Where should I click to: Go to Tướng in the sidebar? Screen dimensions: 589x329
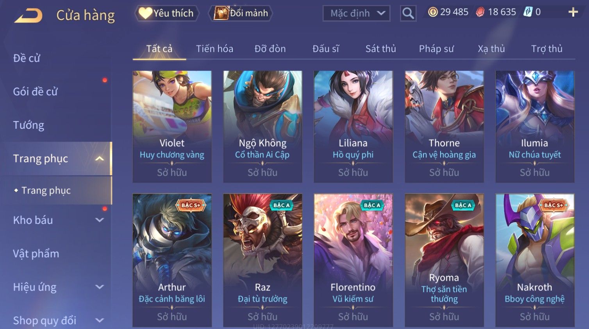click(29, 125)
